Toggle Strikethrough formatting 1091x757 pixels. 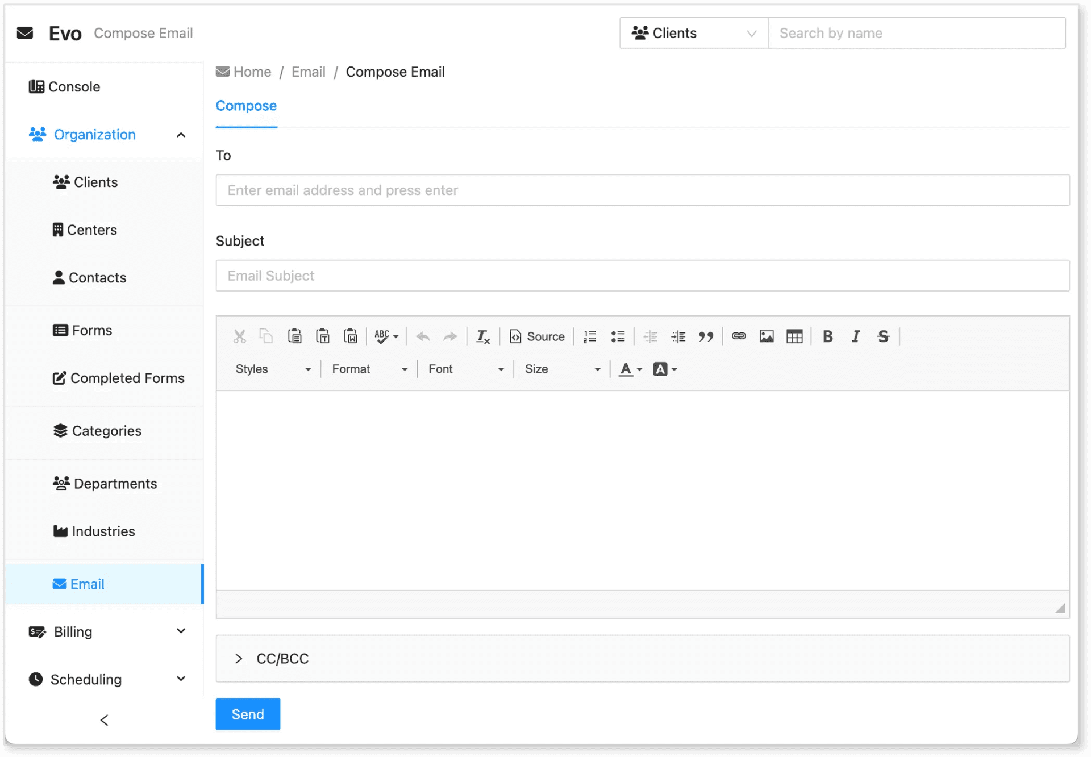click(884, 336)
